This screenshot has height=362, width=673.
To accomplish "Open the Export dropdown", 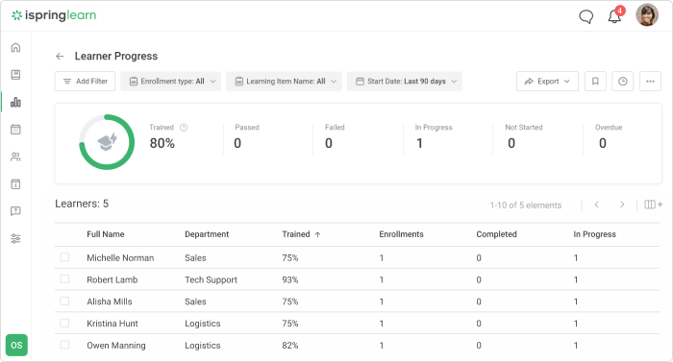I will coord(547,81).
